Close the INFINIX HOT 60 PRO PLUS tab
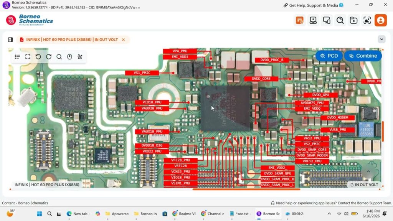 pos(123,40)
